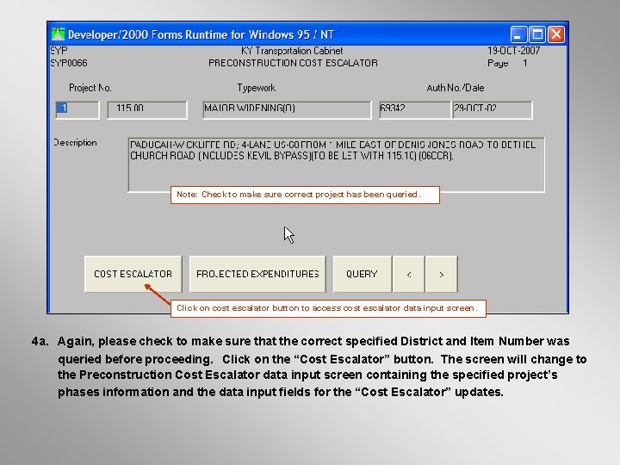Click the 19-OCT-2007 date text

[513, 51]
